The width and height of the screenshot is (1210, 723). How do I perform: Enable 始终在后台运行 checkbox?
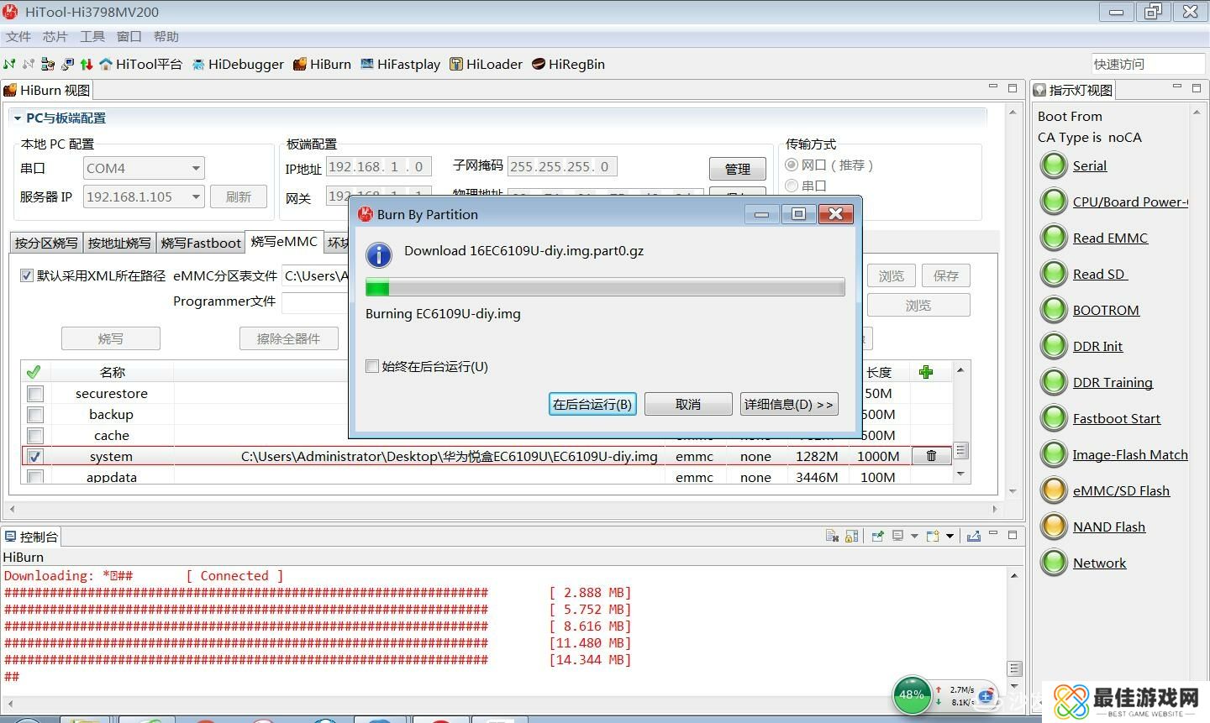[x=372, y=366]
